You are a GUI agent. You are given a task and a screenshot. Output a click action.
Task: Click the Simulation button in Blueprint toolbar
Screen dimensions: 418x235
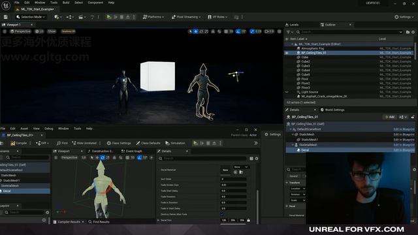pos(175,144)
